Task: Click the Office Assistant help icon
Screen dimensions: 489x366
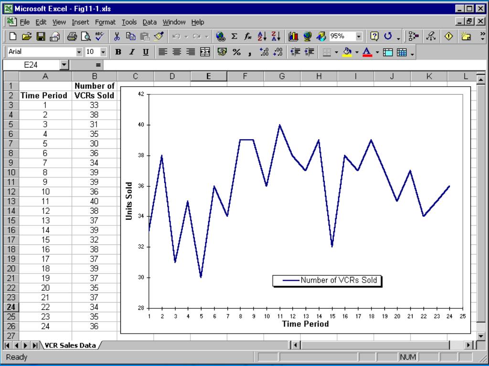Action: coord(374,36)
